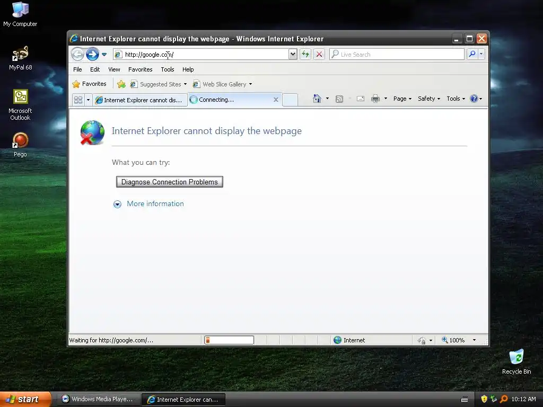Switch to Windows Media Player taskbar button
543x407 pixels.
click(98, 399)
